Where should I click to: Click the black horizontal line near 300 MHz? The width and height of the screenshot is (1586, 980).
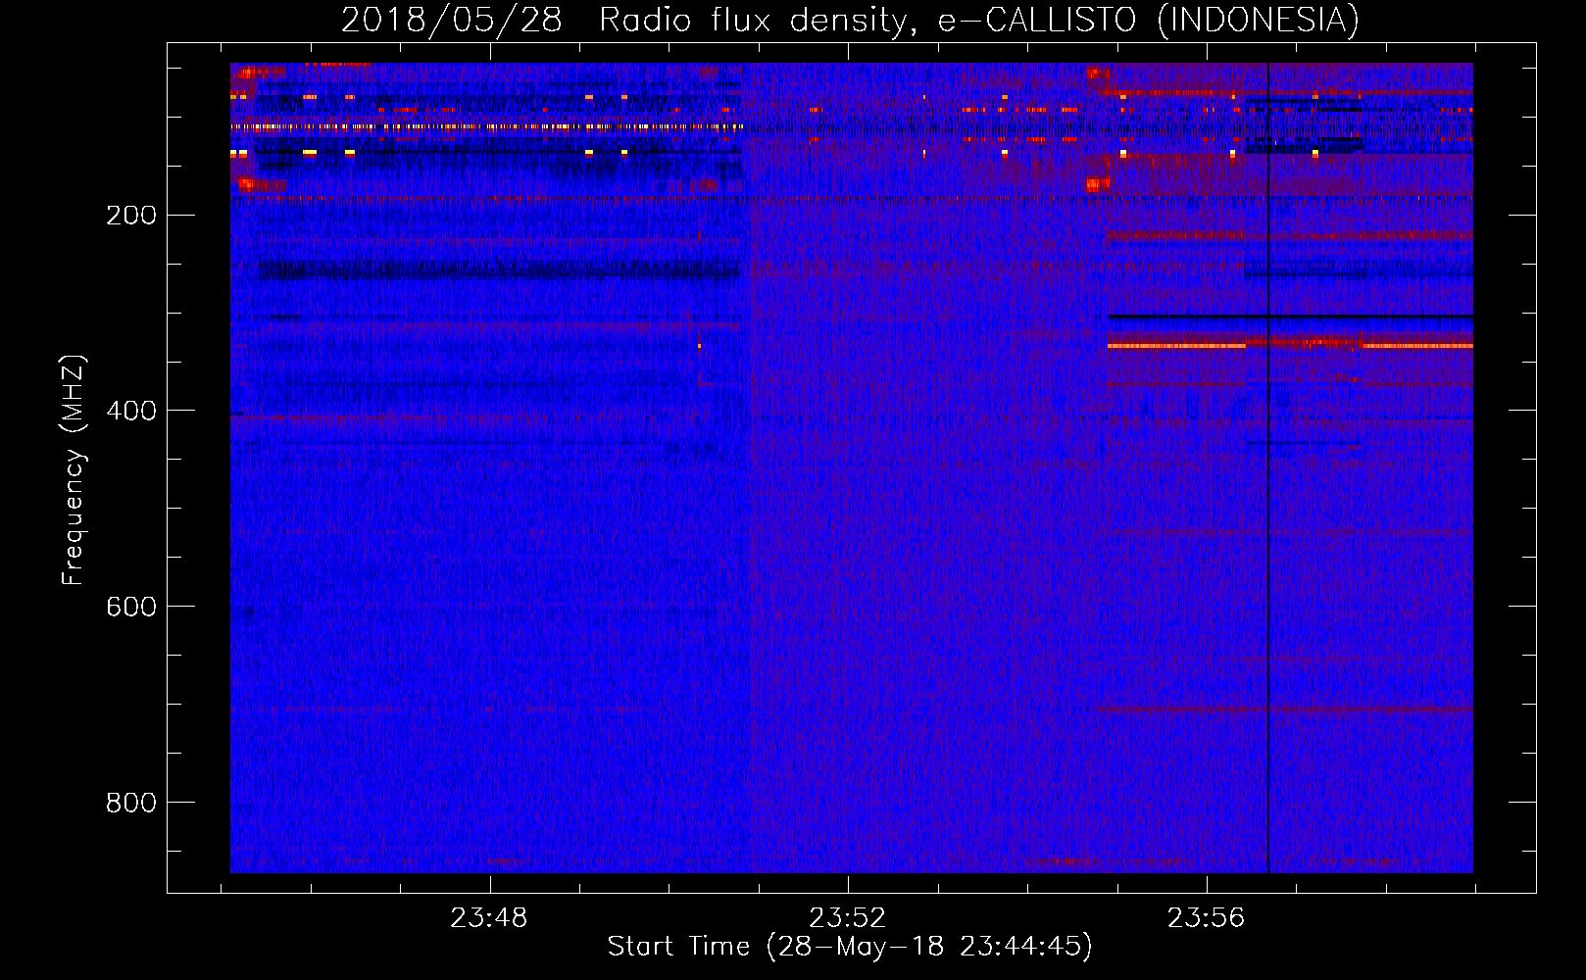coord(1290,317)
